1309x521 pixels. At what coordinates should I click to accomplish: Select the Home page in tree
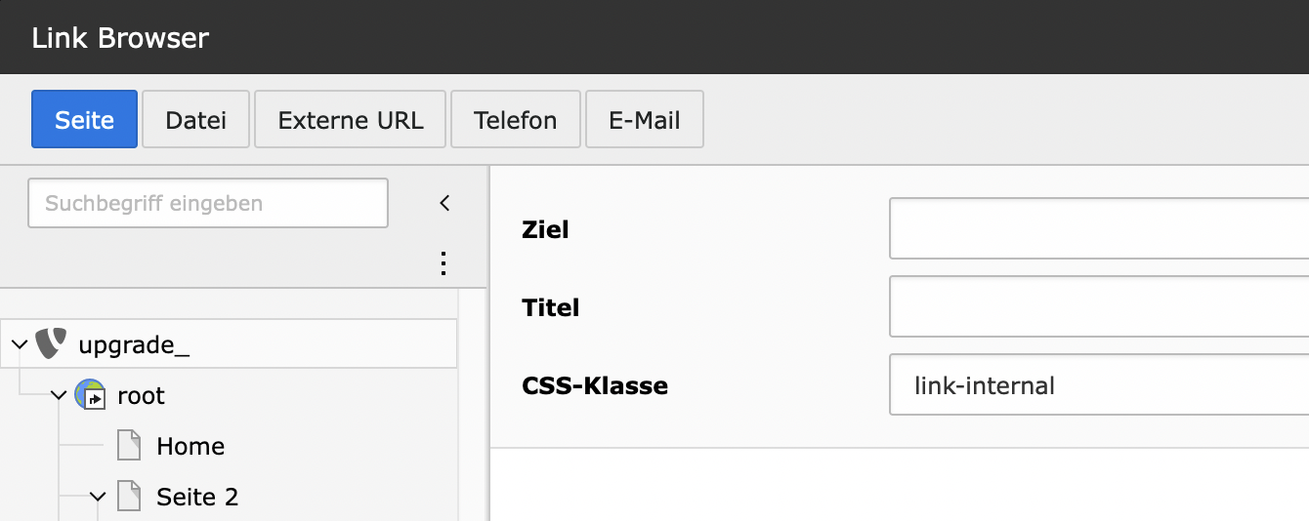[x=190, y=446]
